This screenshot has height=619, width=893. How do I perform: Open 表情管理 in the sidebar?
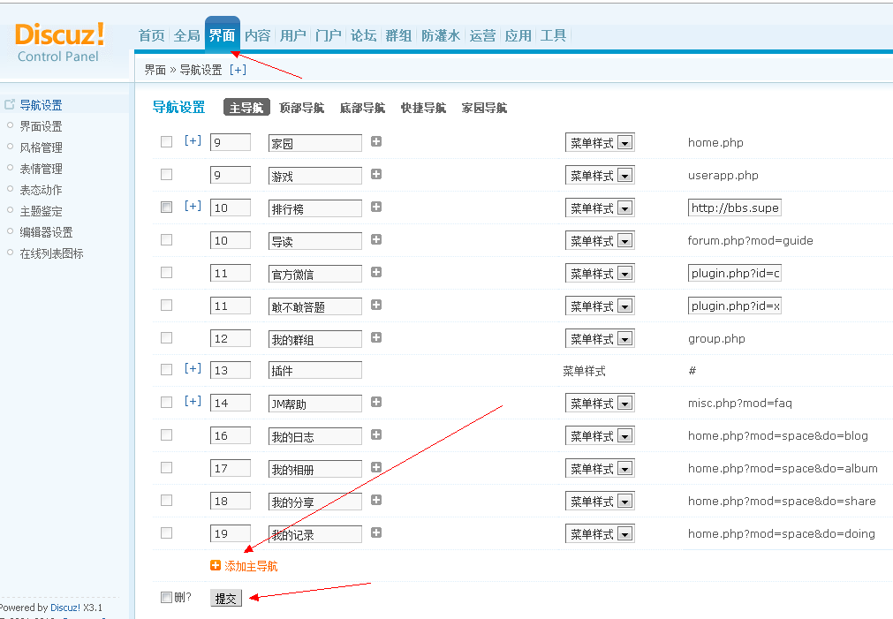[x=41, y=169]
